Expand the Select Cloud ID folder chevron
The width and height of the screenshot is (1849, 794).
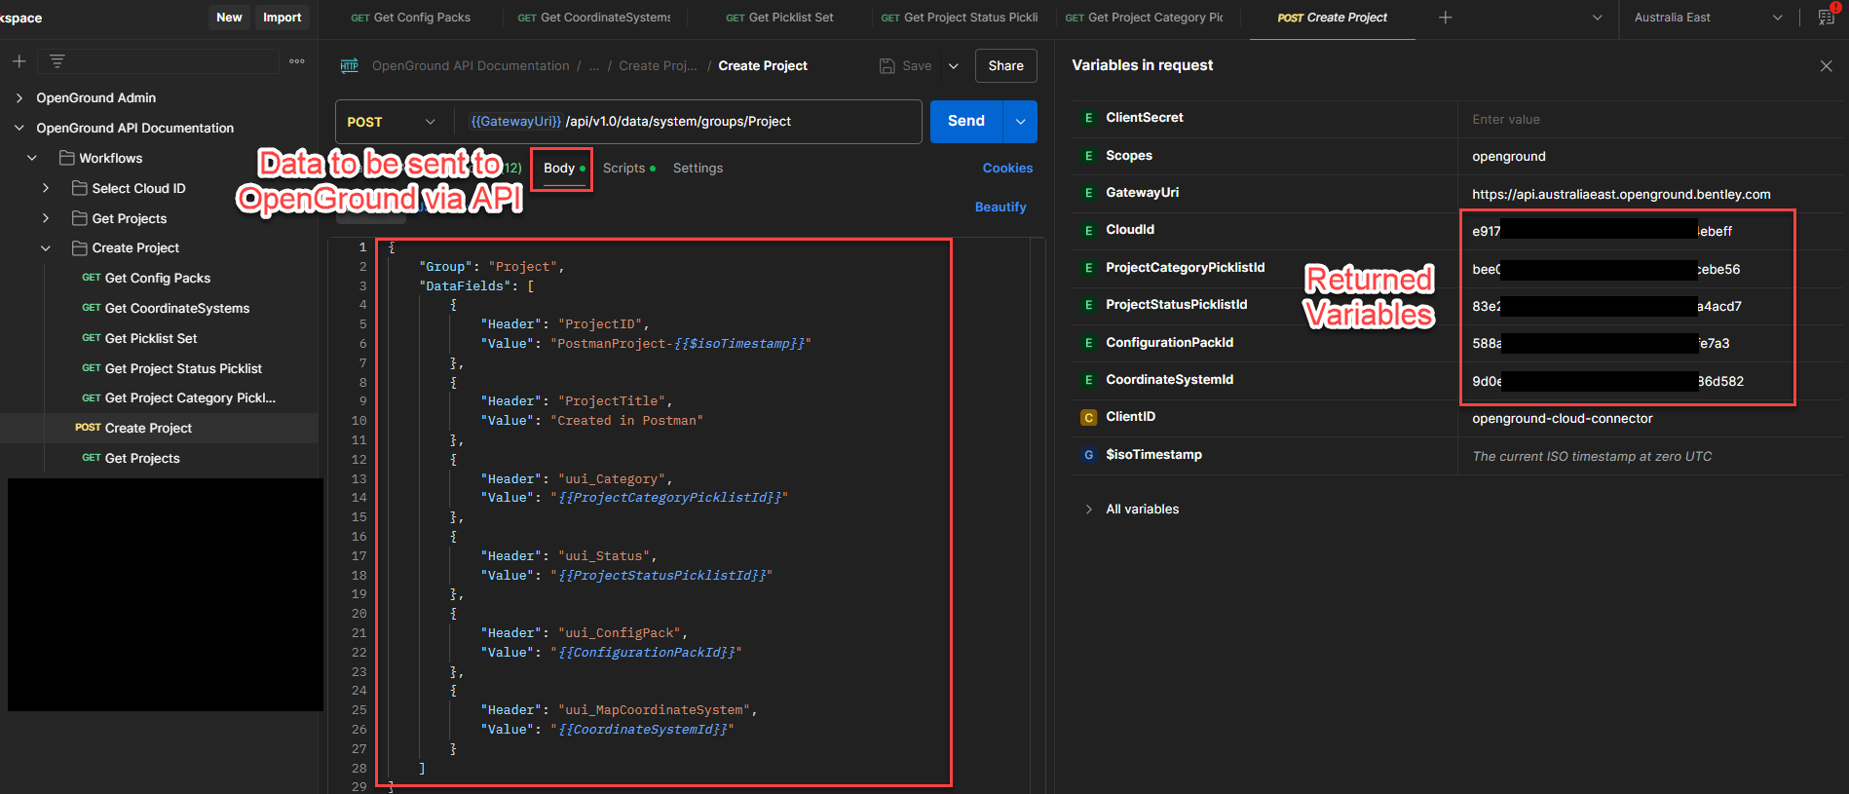[45, 188]
